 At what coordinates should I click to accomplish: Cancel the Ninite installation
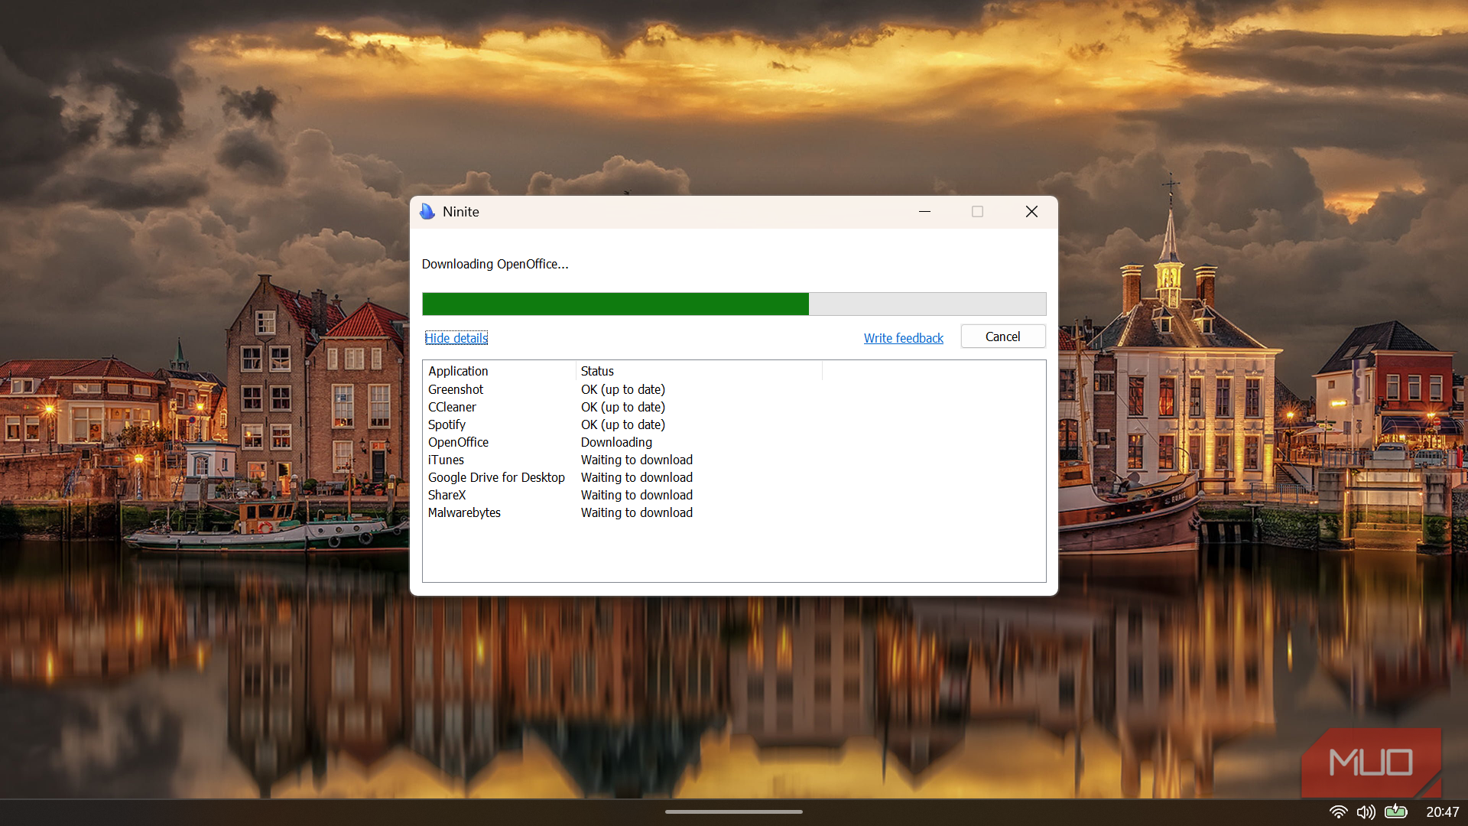tap(1002, 337)
